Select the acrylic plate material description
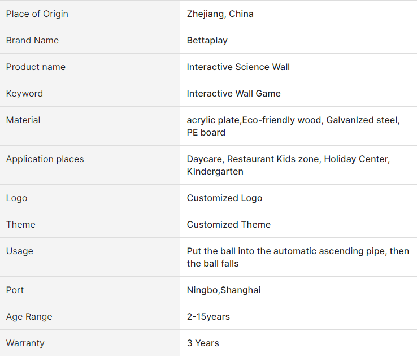417x357 pixels. (x=293, y=127)
